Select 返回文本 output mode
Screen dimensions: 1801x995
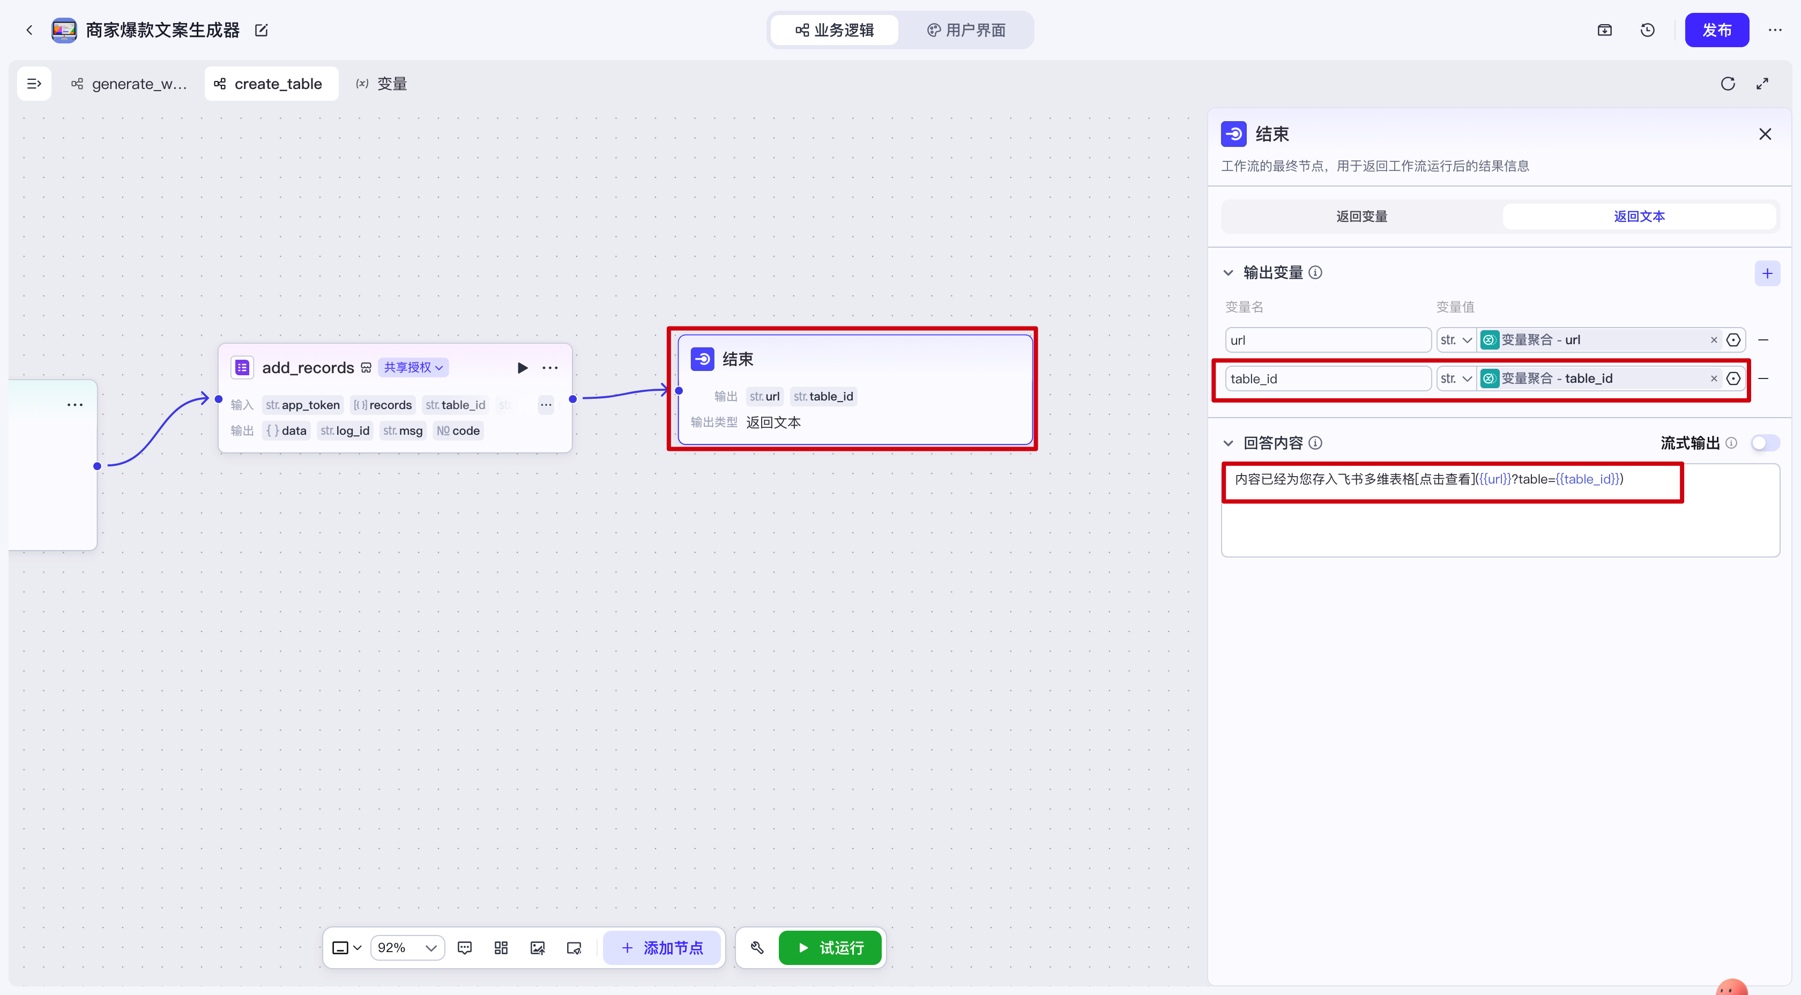[x=1639, y=217]
